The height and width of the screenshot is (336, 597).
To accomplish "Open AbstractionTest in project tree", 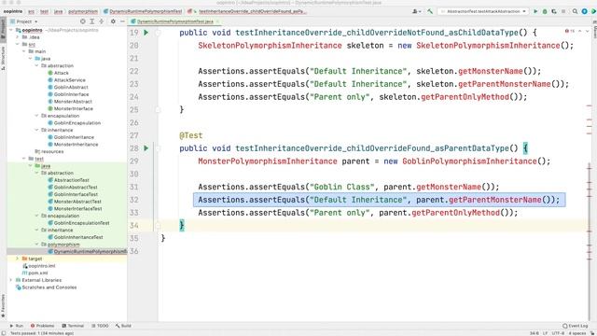I will 68,180.
